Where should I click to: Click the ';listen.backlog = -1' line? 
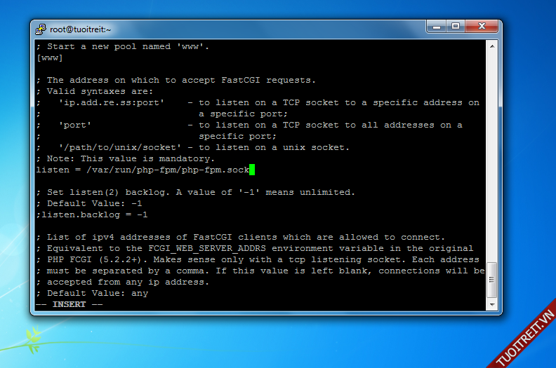pos(92,214)
